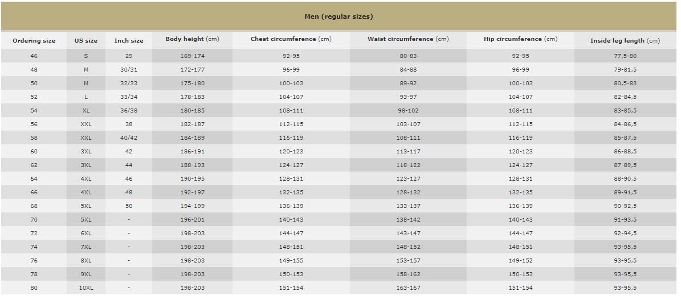Click the 6XL US size cell
Viewport: 681px width, 300px height.
click(86, 234)
